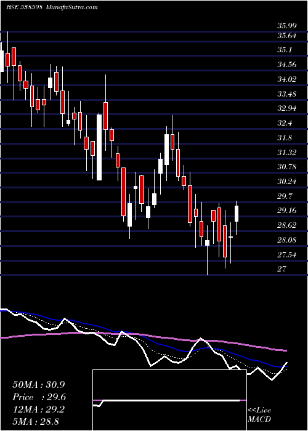Click the 29.16 price axis value
Image resolution: width=308 pixels, height=431 pixels.
[287, 211]
